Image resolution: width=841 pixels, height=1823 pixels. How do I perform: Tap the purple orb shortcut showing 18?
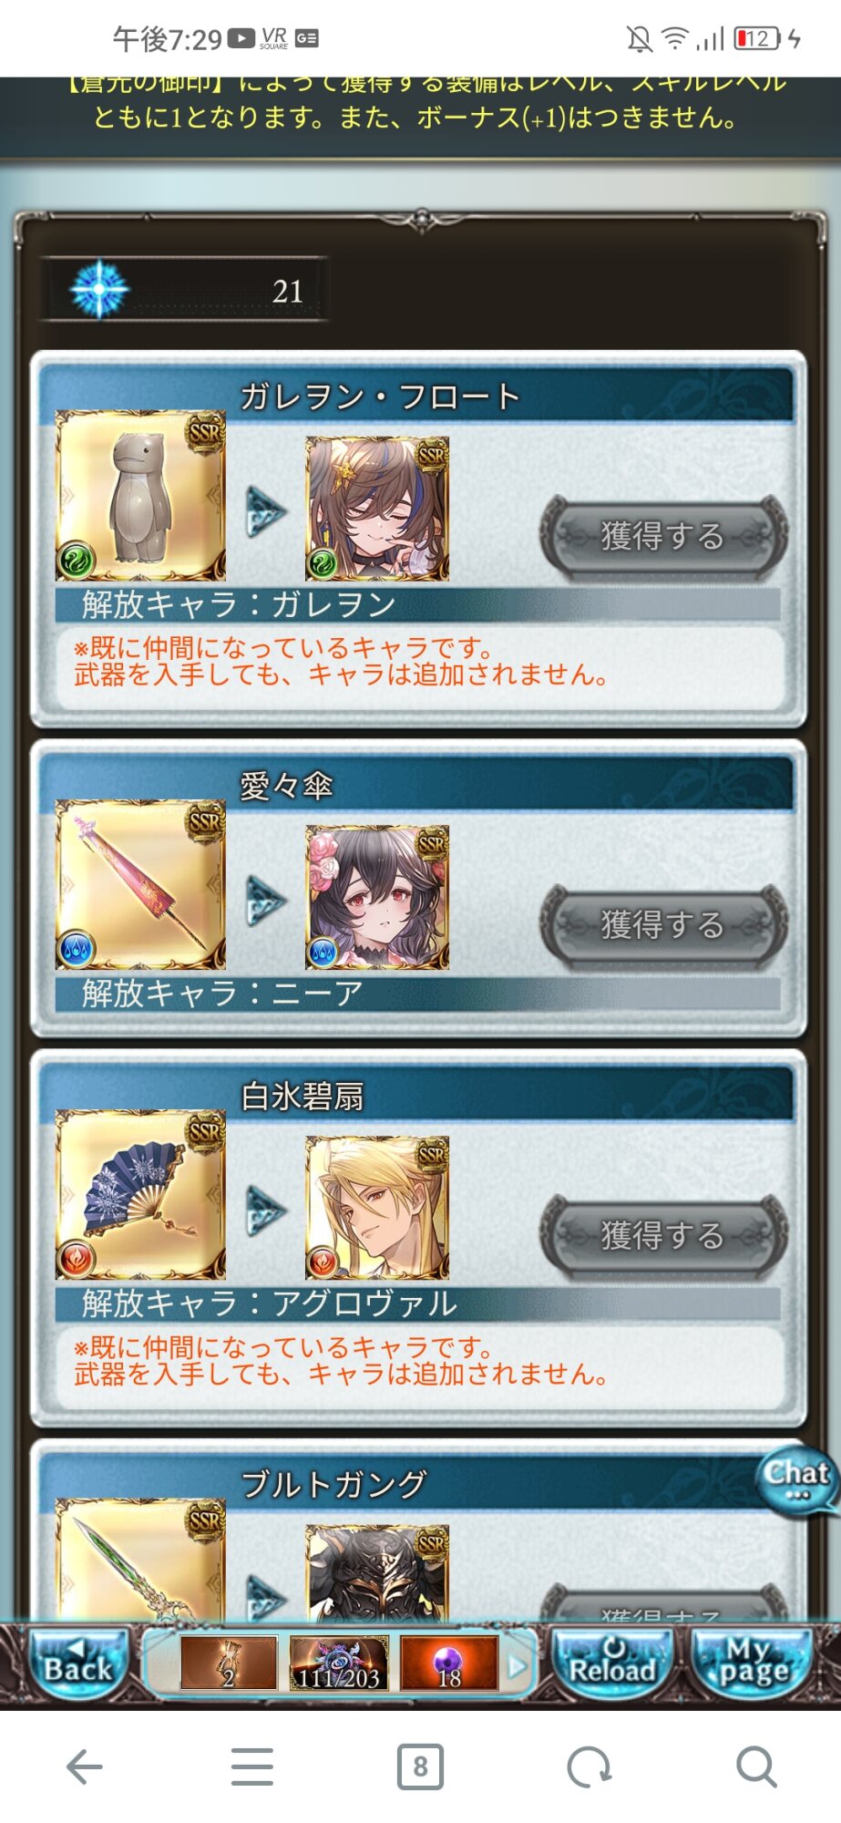click(x=449, y=1663)
